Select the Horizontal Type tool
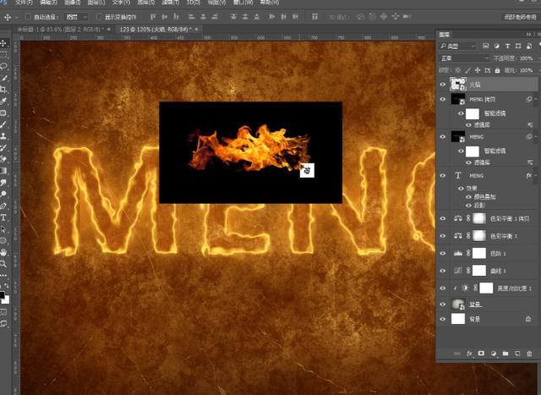The height and width of the screenshot is (395, 541). coord(3,217)
